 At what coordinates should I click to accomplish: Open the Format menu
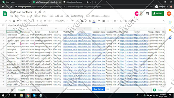point(37,16)
